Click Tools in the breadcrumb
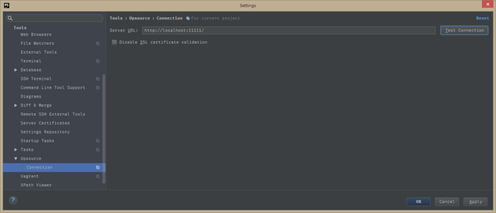This screenshot has width=496, height=213. point(116,18)
